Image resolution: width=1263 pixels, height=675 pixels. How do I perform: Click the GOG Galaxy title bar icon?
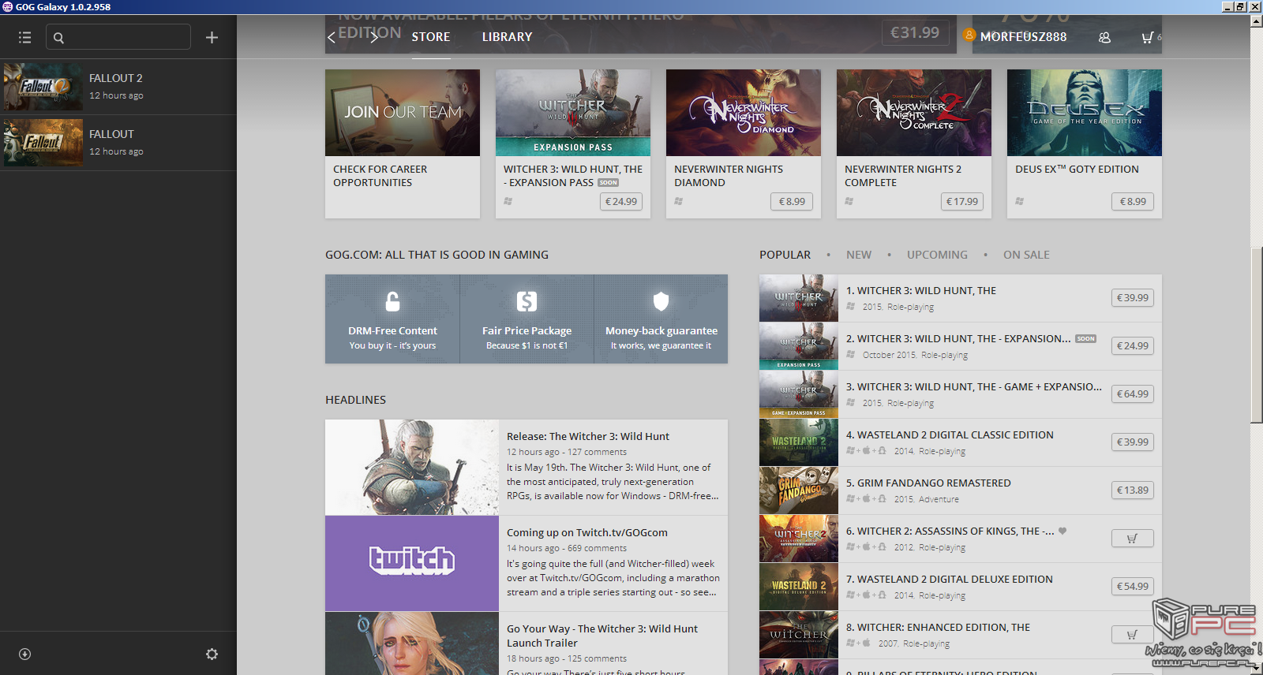click(x=7, y=6)
